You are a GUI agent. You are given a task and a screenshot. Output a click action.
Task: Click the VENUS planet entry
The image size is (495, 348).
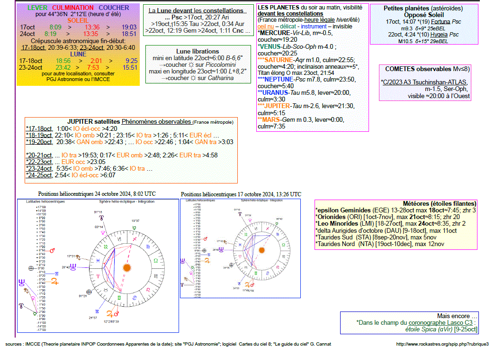270,46
